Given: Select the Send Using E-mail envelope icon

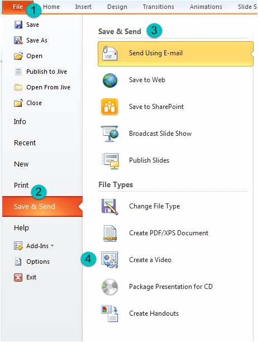Looking at the screenshot, I should point(110,53).
